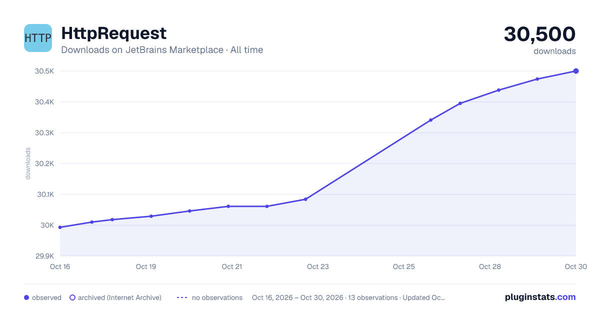Viewport: 600px width, 315px height.
Task: Click the 'archived (Internet Archive)' legend circle
Action: point(72,297)
